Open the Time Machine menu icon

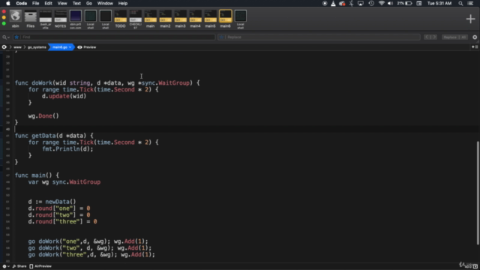(x=371, y=3)
